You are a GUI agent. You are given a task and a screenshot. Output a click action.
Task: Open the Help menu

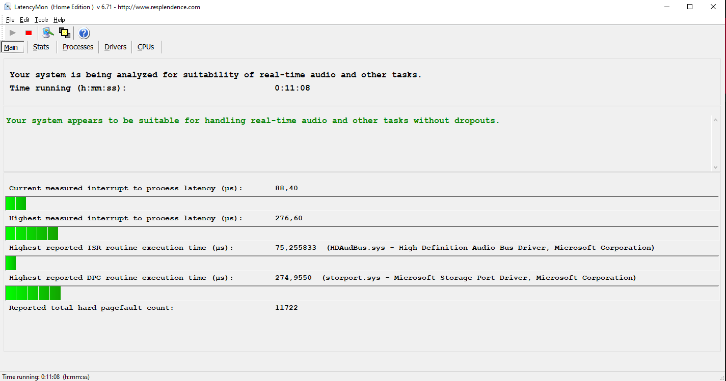[x=59, y=20]
